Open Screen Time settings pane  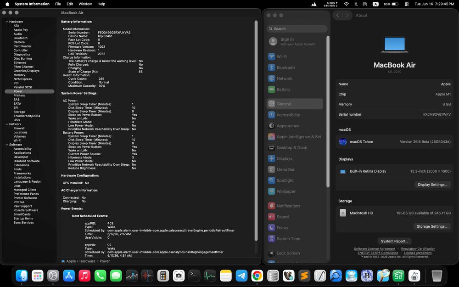(295, 239)
